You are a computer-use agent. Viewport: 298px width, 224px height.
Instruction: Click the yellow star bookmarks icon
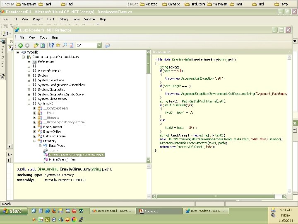(58, 45)
